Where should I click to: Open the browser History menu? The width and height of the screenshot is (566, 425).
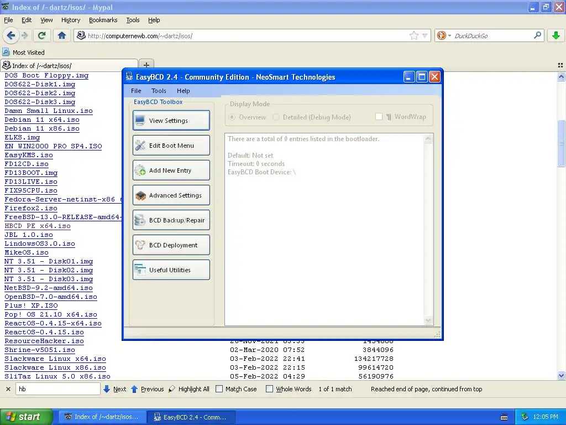[71, 20]
